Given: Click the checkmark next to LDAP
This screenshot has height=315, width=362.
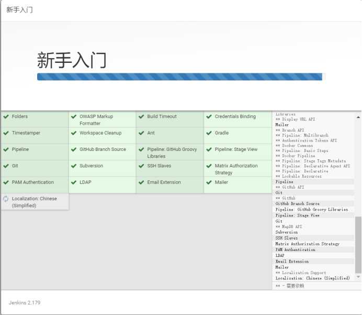Looking at the screenshot, I should pyautogui.click(x=74, y=182).
